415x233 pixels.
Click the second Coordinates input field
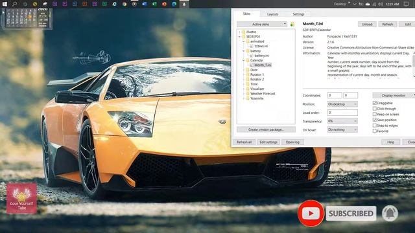[350, 95]
